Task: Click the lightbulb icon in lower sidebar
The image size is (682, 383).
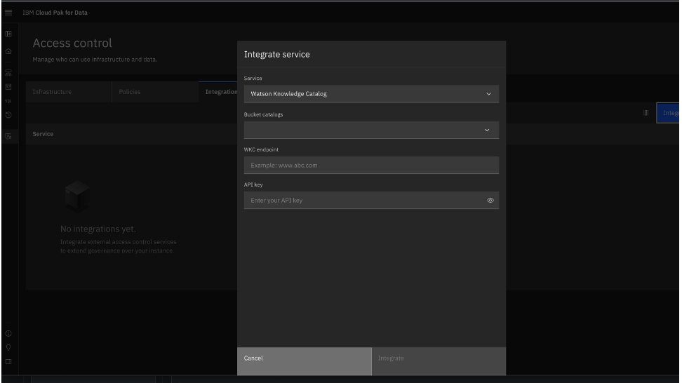Action: [8, 347]
